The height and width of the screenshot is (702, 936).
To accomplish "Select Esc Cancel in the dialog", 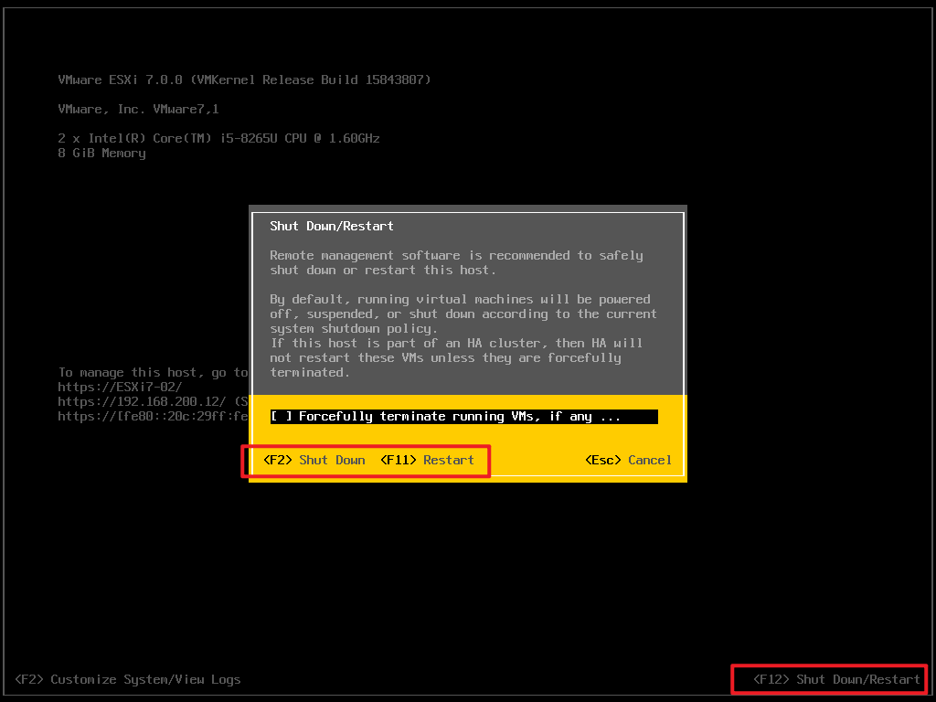I will pos(628,461).
